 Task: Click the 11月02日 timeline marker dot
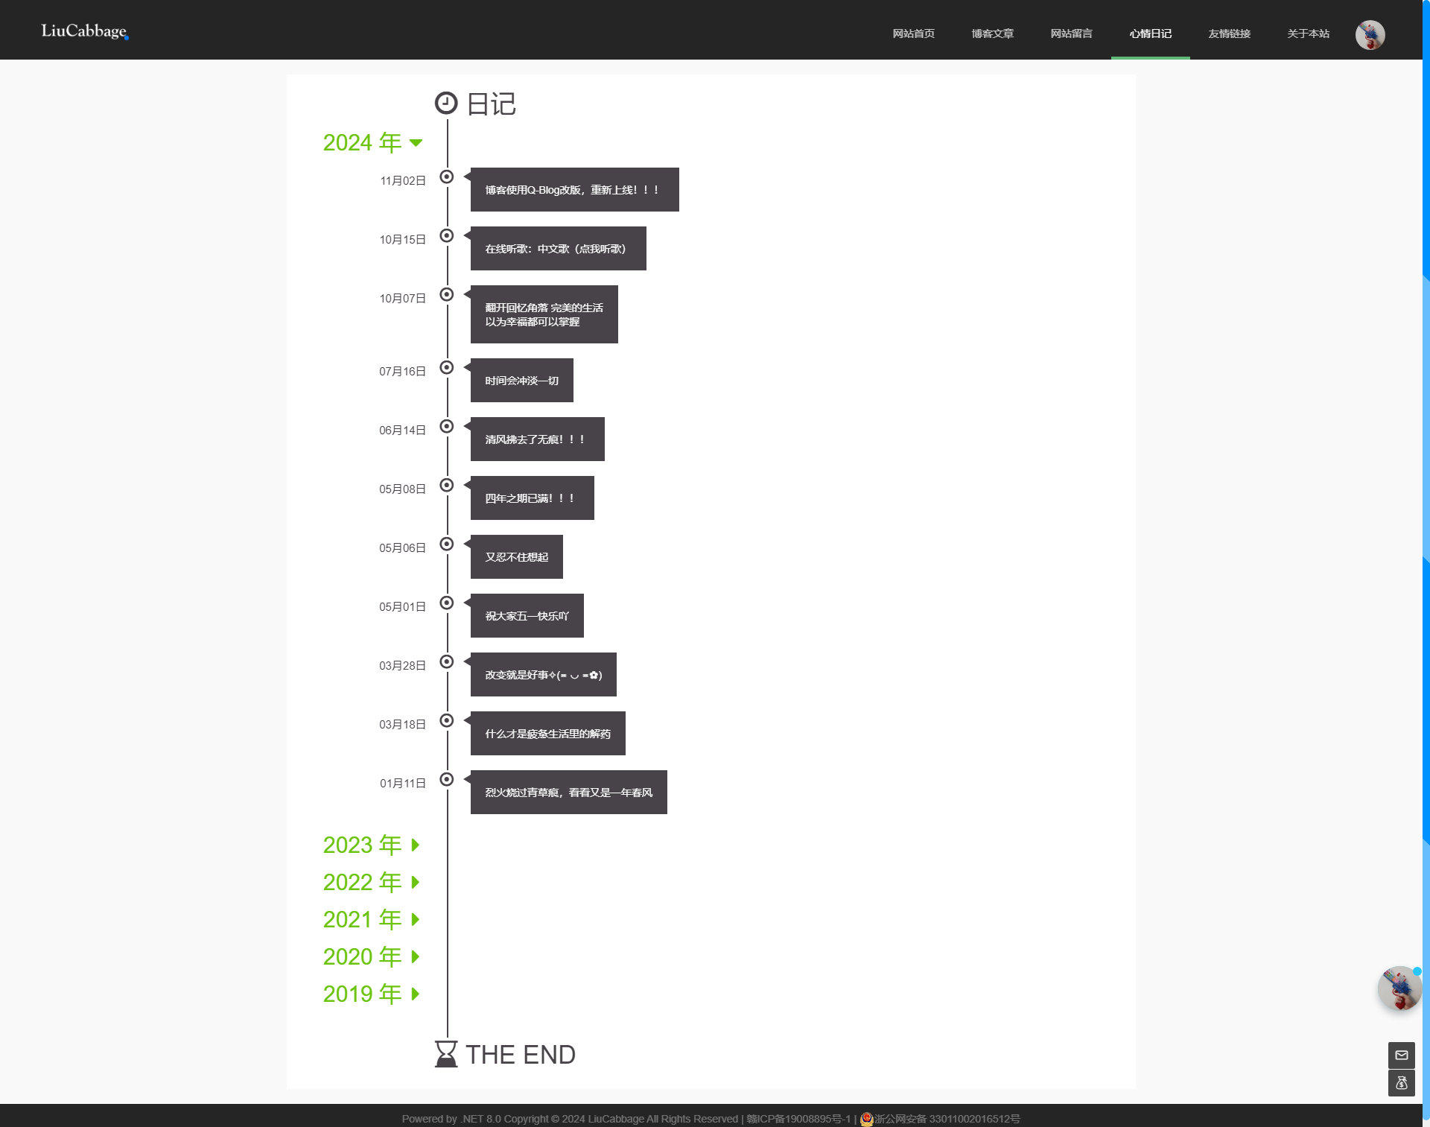pyautogui.click(x=446, y=177)
